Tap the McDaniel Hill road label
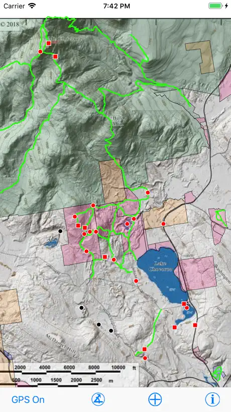The height and width of the screenshot is (412, 231). [62, 345]
